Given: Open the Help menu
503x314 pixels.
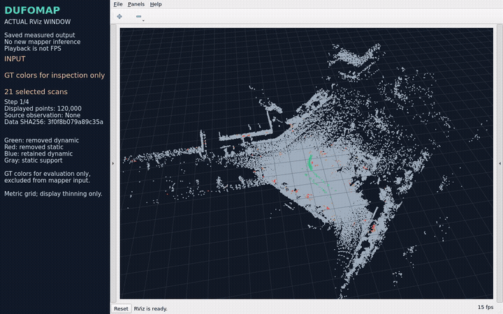Looking at the screenshot, I should tap(156, 4).
